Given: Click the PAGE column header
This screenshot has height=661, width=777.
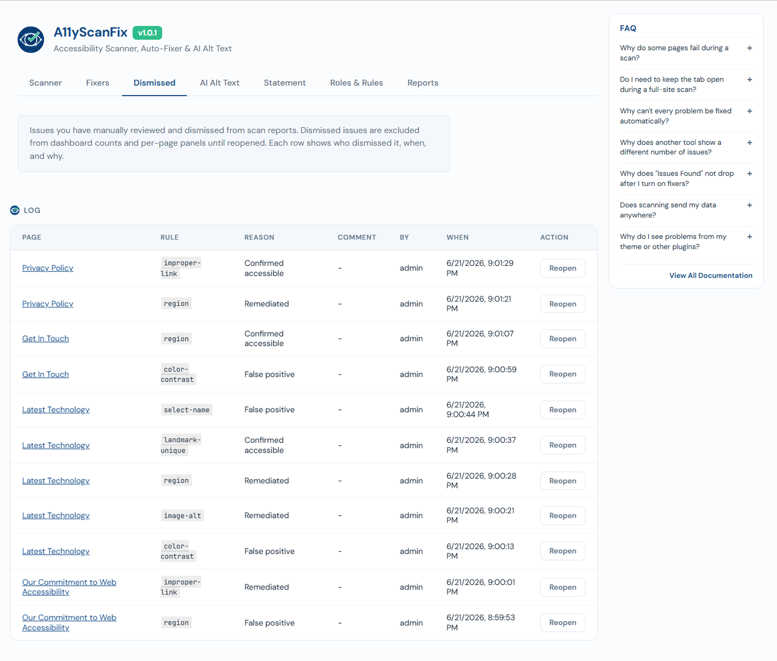Looking at the screenshot, I should pyautogui.click(x=32, y=237).
